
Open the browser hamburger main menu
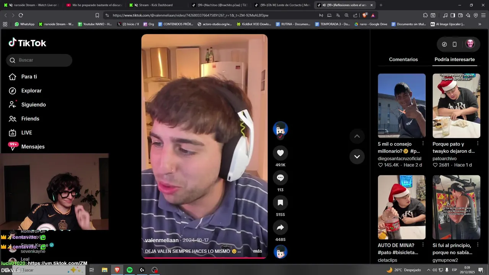click(483, 15)
